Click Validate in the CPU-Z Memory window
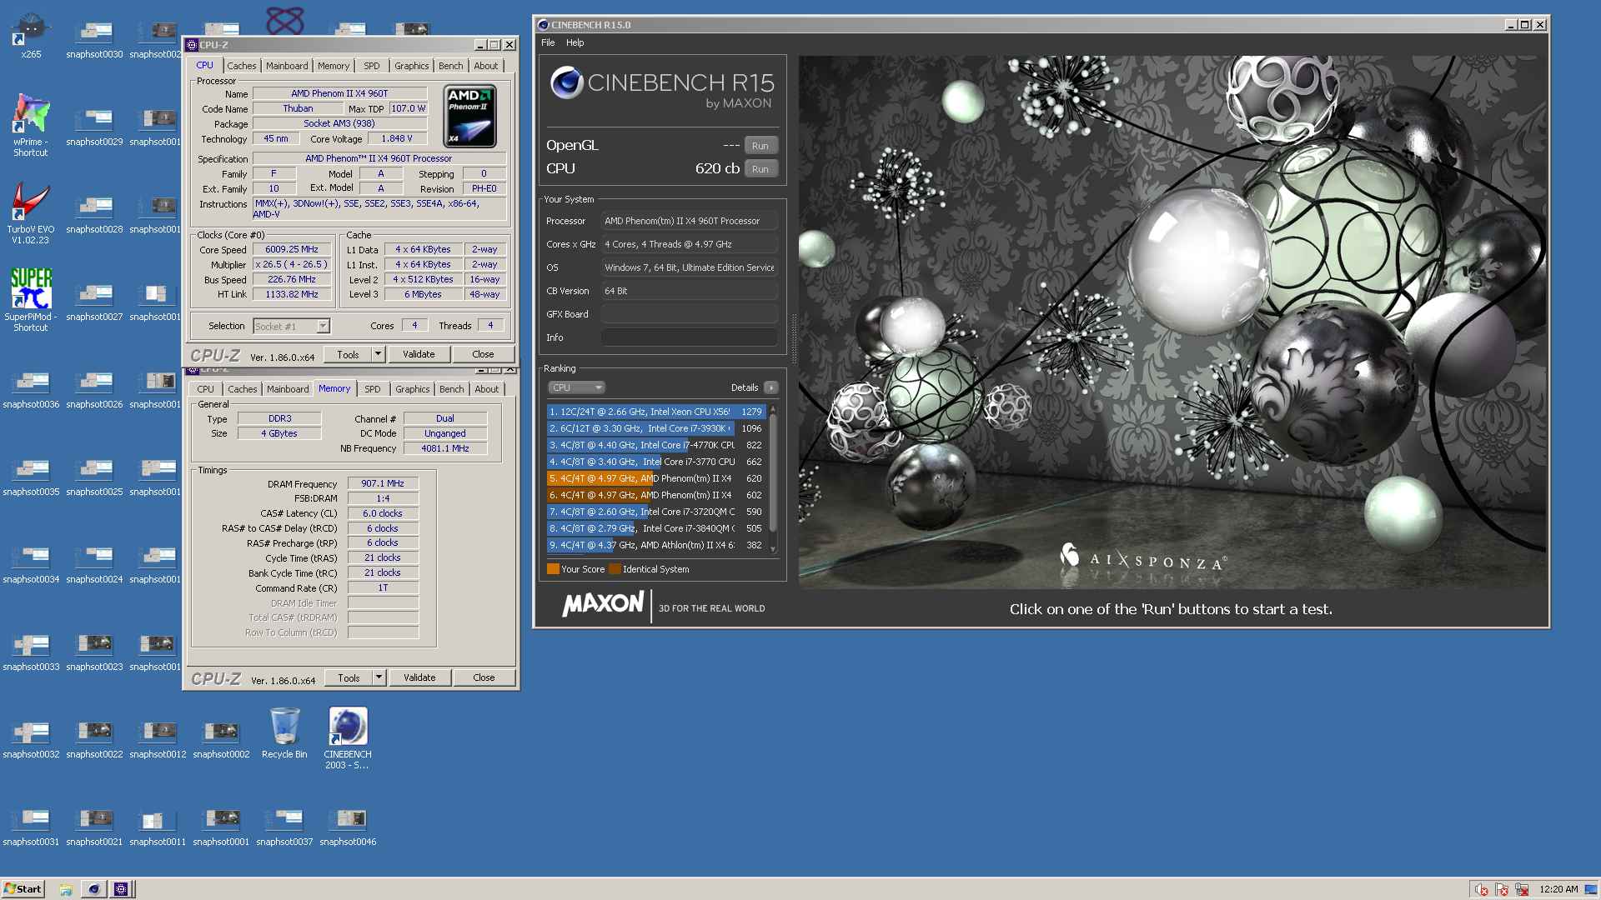The image size is (1601, 900). (419, 677)
